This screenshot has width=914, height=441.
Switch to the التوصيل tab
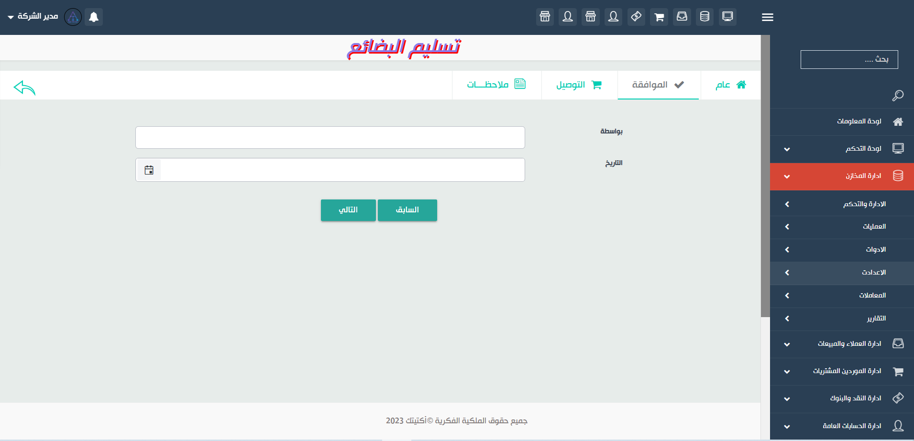coord(579,85)
